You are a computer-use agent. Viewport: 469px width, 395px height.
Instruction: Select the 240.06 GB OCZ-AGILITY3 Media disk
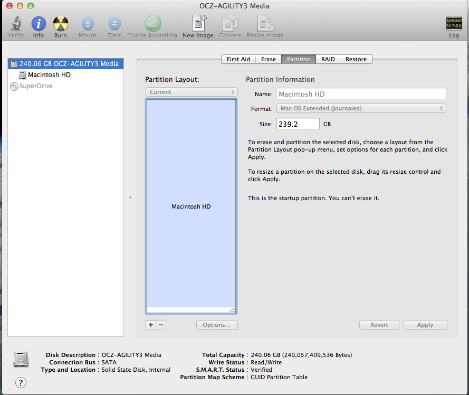point(65,64)
